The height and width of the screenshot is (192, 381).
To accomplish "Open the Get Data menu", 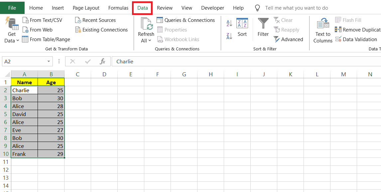I will 12,30.
